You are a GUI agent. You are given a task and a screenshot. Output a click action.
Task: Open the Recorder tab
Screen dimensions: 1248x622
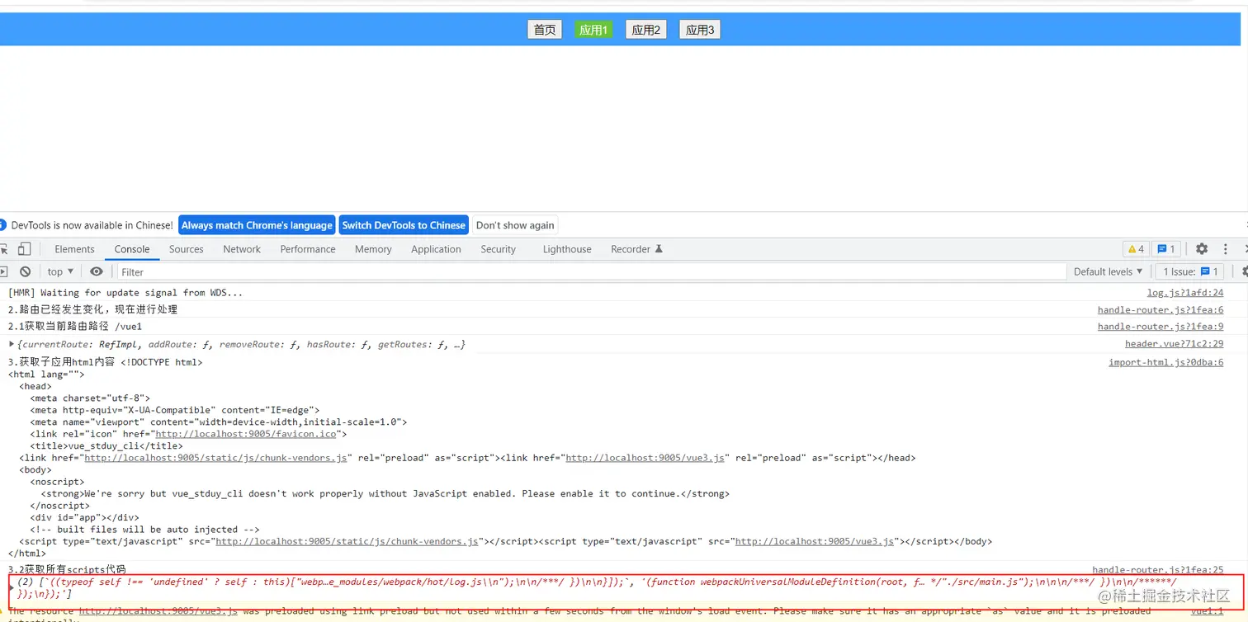[636, 249]
